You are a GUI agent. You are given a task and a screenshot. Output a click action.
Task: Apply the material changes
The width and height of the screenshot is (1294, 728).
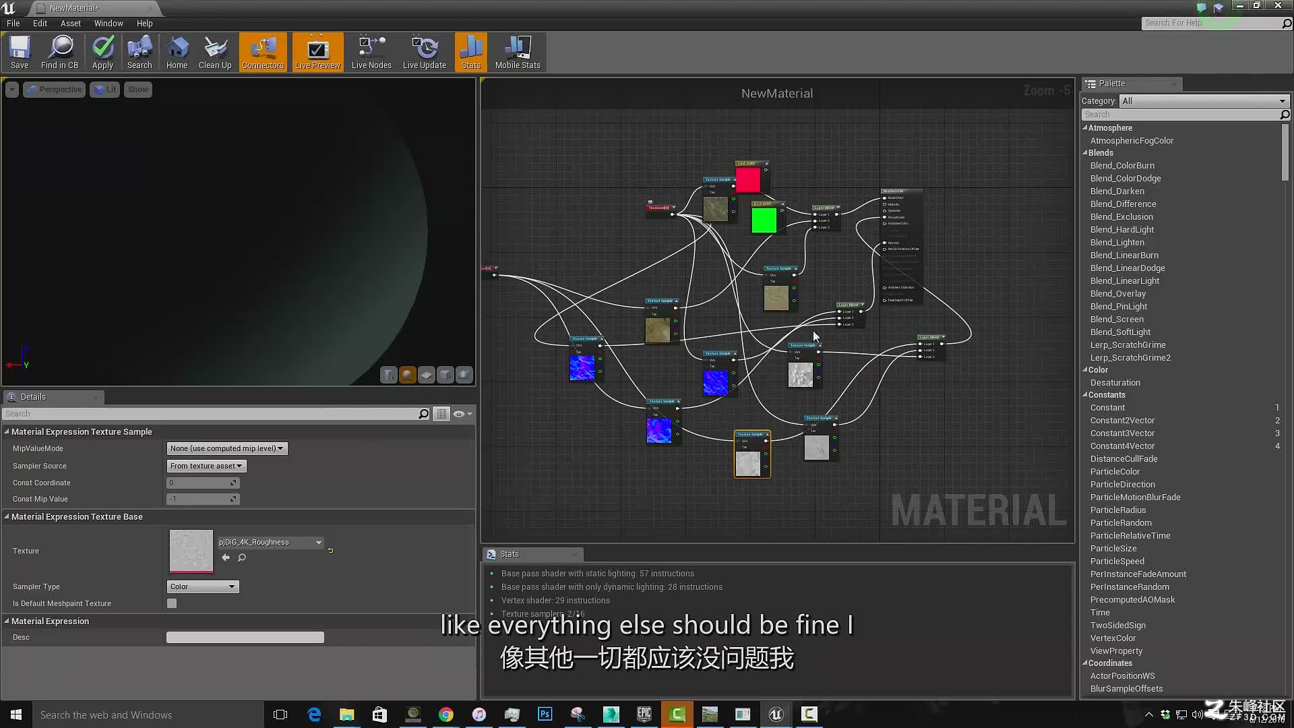pos(102,52)
